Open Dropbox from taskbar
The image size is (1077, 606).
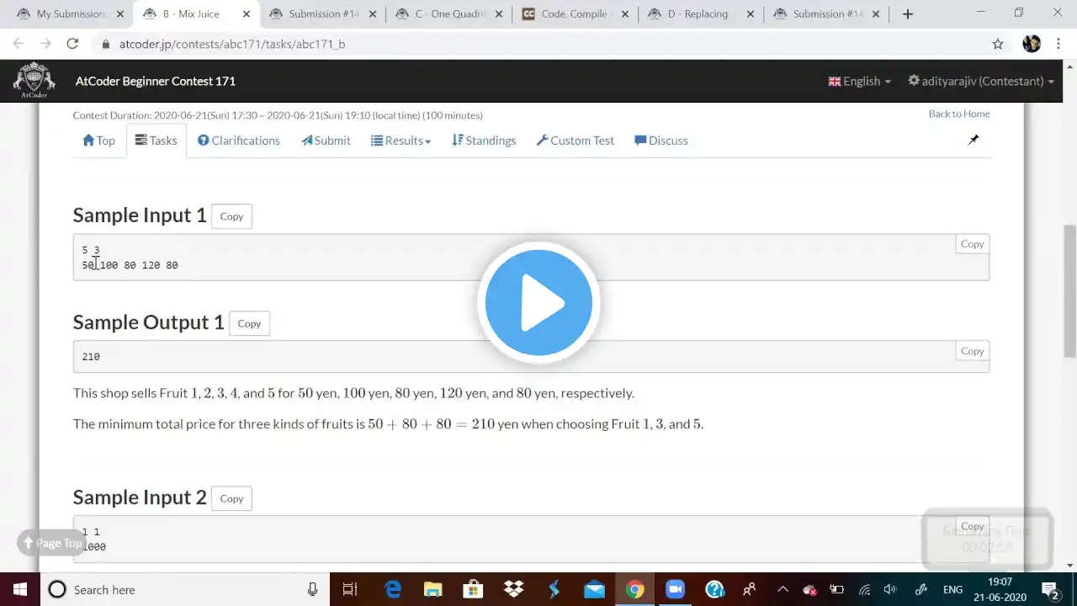click(x=513, y=589)
